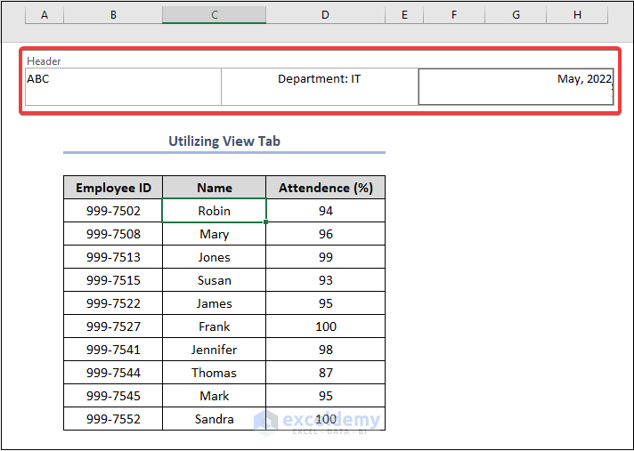Select cell with ID 999-7522
Screen dimensions: 634x451
click(x=113, y=302)
